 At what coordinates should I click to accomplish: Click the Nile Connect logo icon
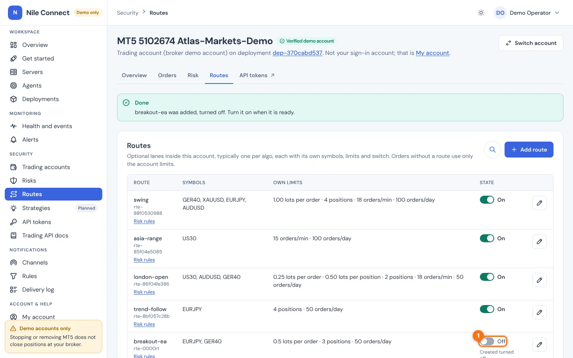tap(15, 13)
